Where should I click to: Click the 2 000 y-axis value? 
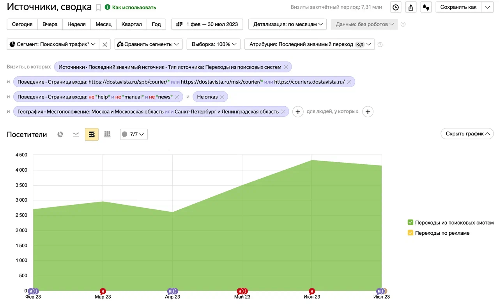(x=21, y=230)
